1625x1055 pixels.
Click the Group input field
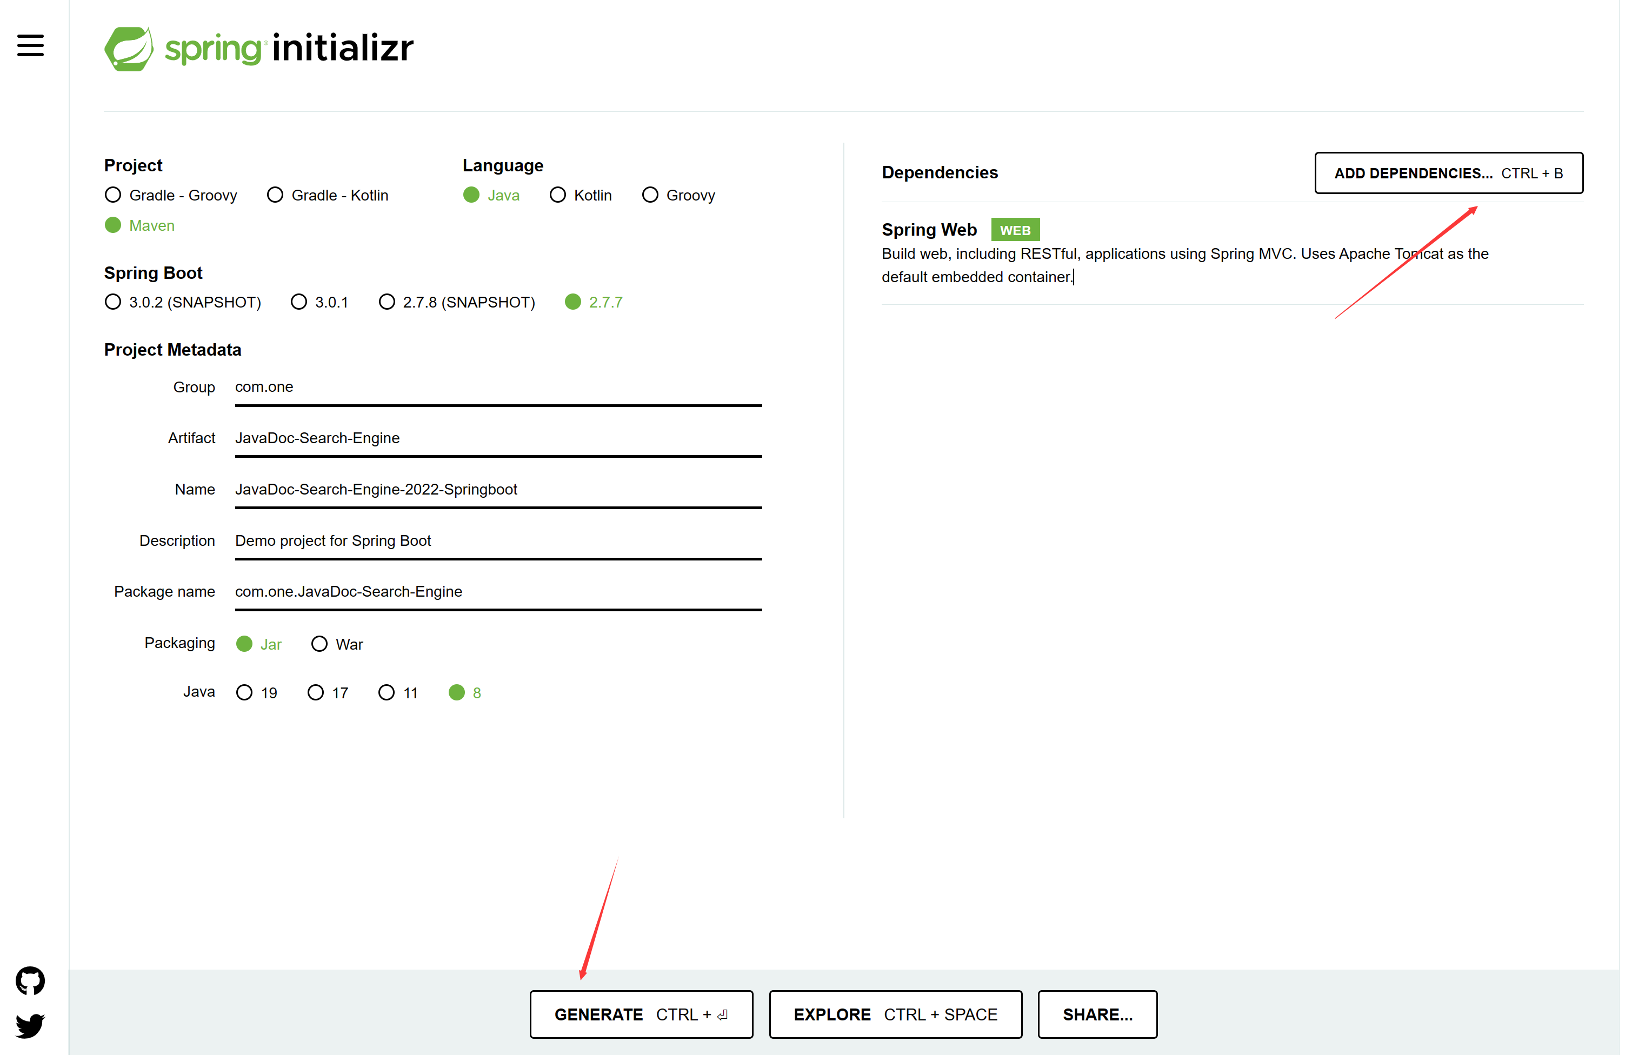(x=498, y=387)
